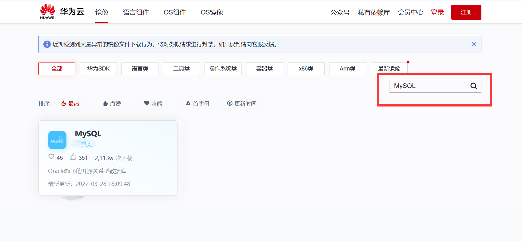Viewport: 522px width, 241px height.
Task: Click the red 注册 register button
Action: [466, 12]
